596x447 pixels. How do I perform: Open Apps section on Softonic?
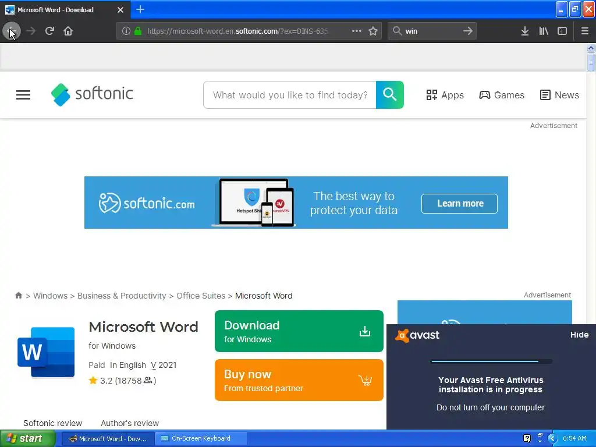coord(445,95)
